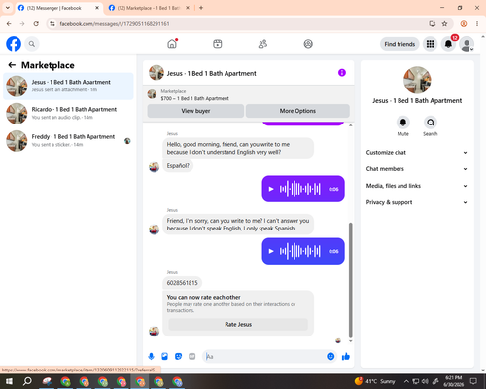Choose a sticker with the sticker icon
The image size is (486, 389).
(178, 357)
